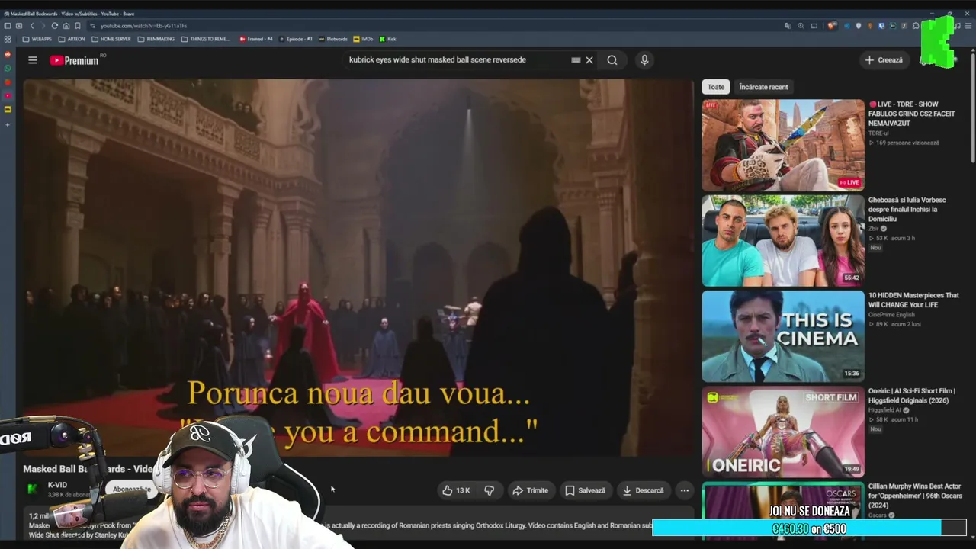Open 10 HIDDEN Masterpieces video title
Screen dimensions: 976x549
[913, 300]
